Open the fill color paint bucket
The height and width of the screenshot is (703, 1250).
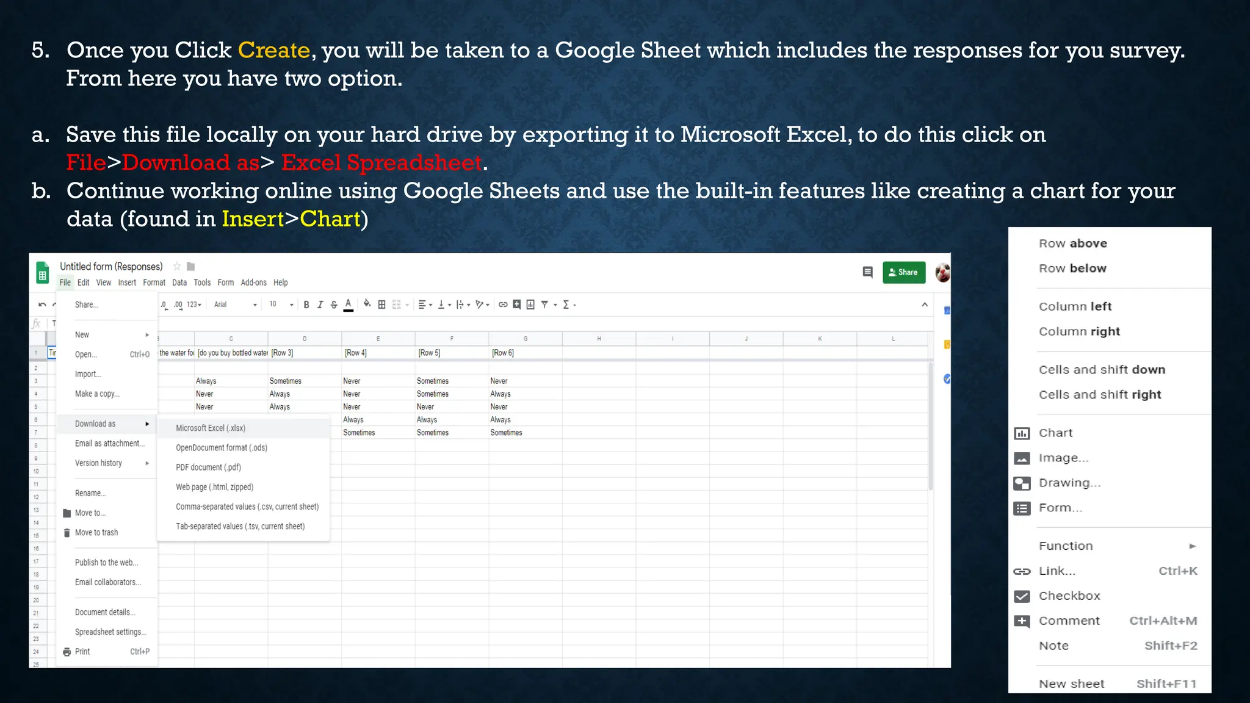coord(367,304)
